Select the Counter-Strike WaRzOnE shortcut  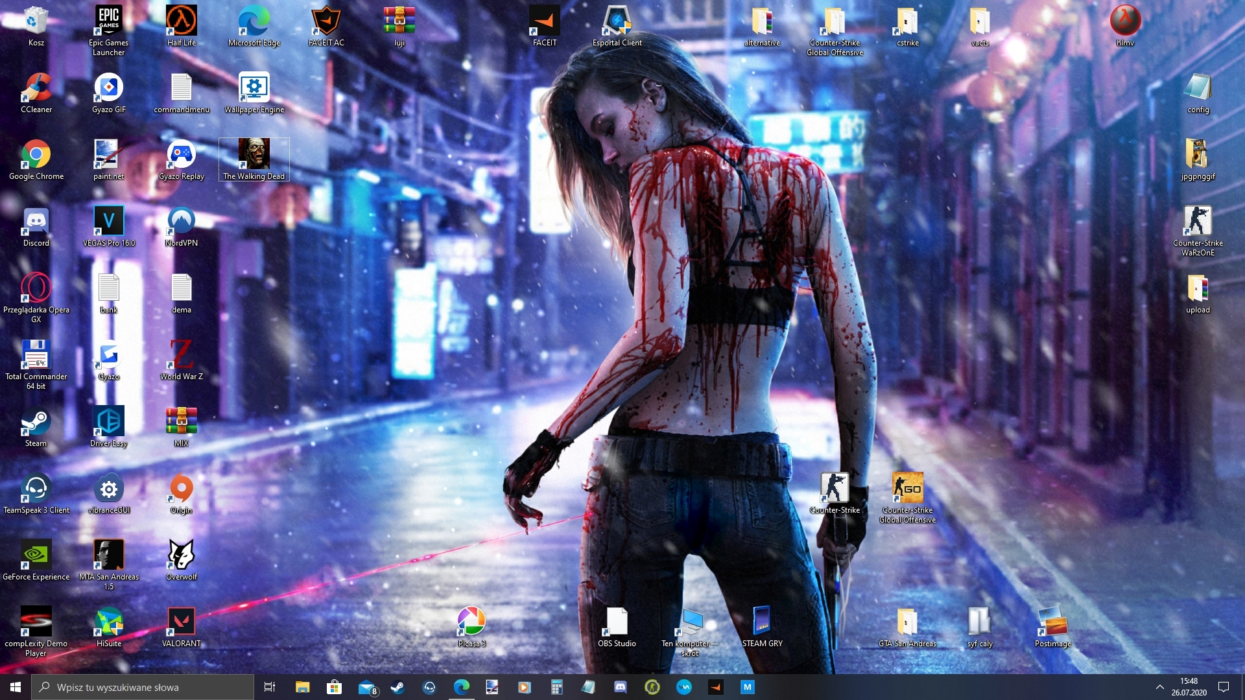click(x=1198, y=231)
